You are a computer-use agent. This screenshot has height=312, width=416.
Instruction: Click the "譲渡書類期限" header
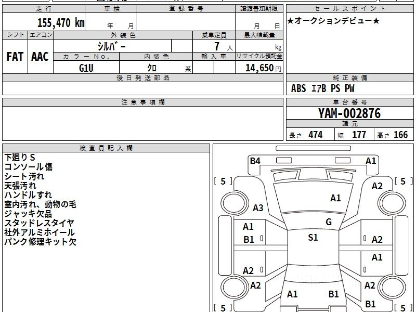pyautogui.click(x=259, y=9)
